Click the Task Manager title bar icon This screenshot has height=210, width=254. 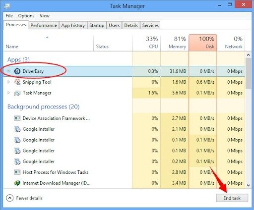click(x=7, y=6)
